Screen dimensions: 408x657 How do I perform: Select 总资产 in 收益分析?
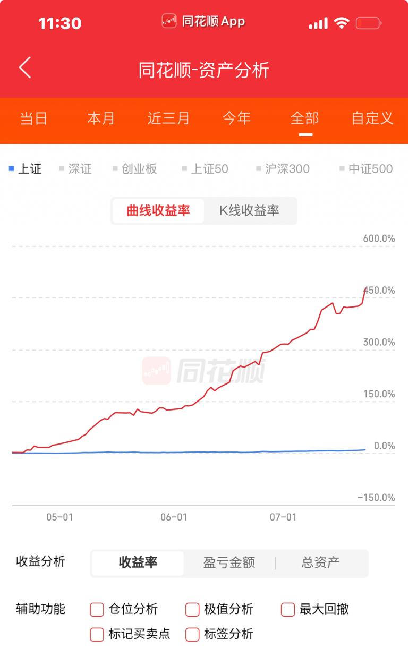[x=320, y=562]
